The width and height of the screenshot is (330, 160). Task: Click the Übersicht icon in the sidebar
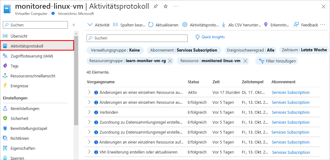[5, 36]
